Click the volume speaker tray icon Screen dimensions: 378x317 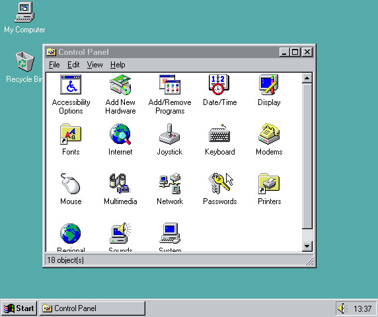click(342, 308)
